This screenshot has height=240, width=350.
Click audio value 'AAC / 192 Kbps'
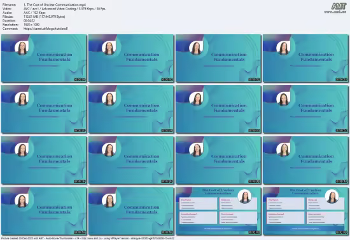[x=34, y=13]
